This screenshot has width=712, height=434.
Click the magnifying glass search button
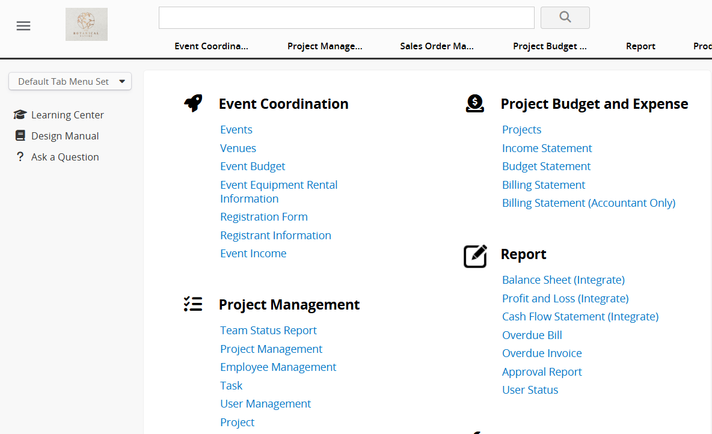[565, 17]
